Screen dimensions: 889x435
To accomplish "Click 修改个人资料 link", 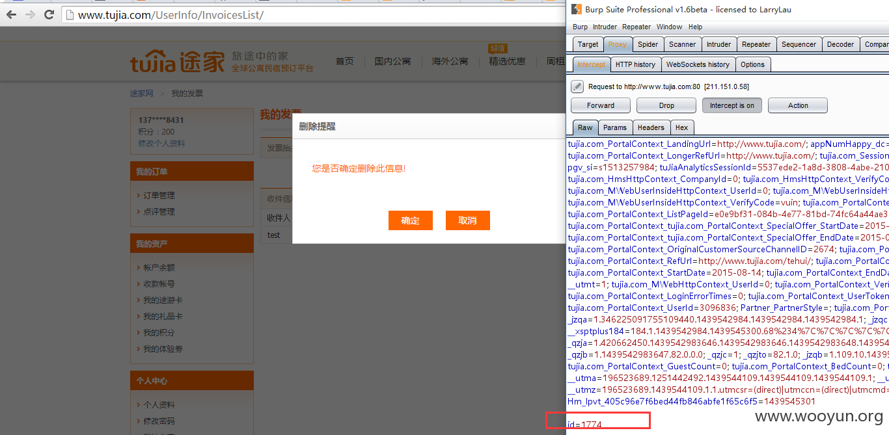I will click(x=161, y=143).
